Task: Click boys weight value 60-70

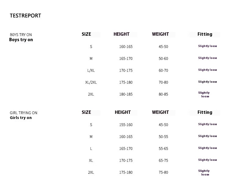Action: tap(163, 70)
